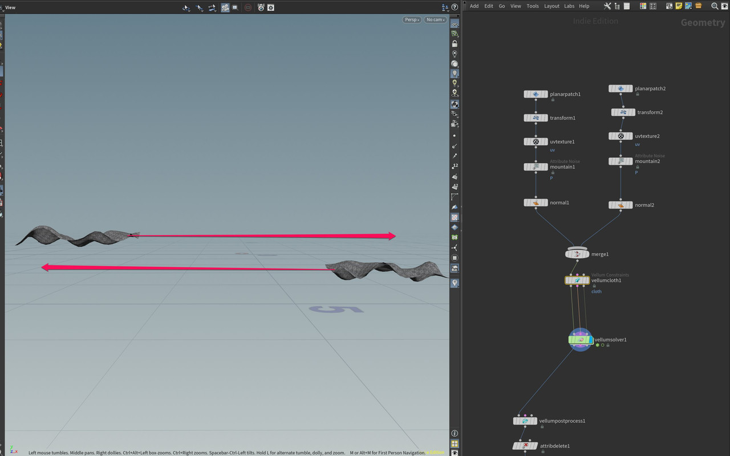The image size is (730, 456).
Task: Open the No cam camera dropdown
Action: coord(435,19)
